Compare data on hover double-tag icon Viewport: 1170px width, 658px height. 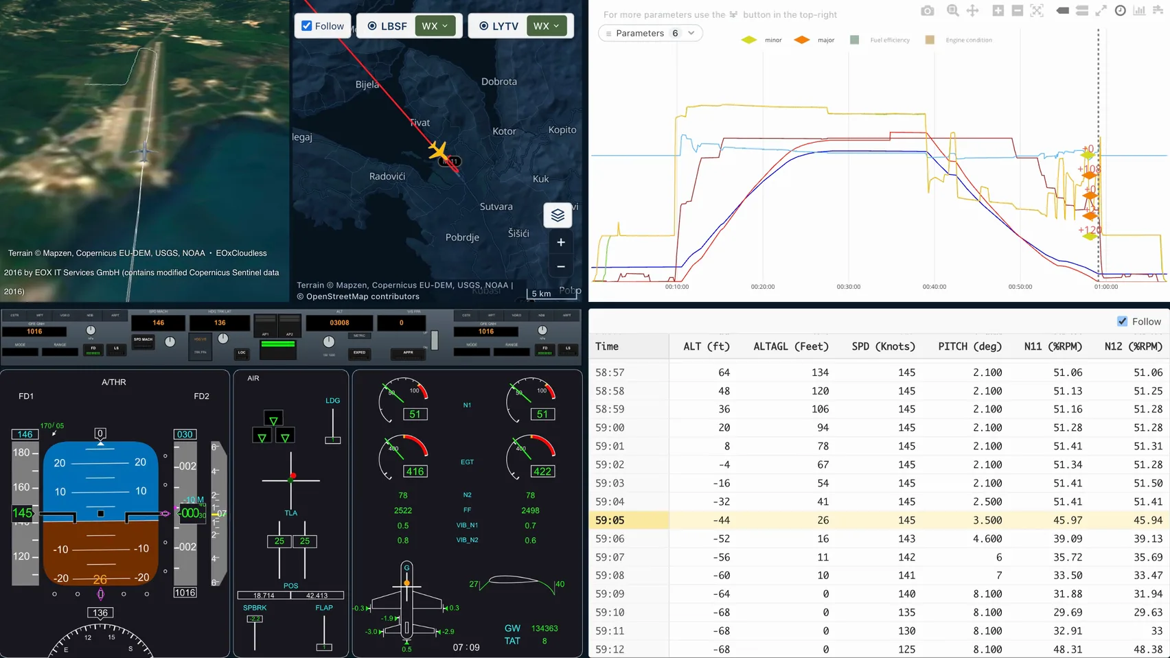1081,10
